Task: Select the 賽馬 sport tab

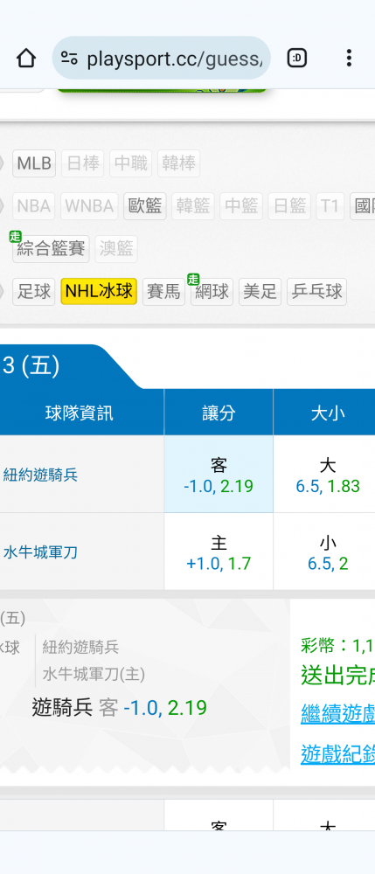Action: [163, 292]
